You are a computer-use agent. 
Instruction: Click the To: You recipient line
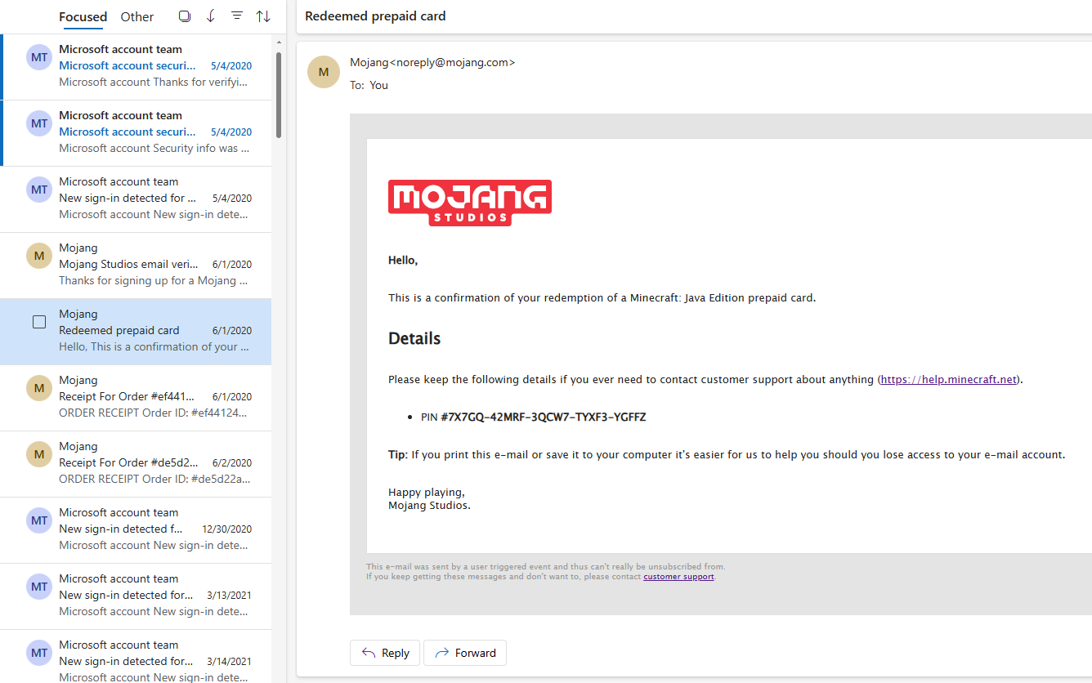(x=369, y=85)
